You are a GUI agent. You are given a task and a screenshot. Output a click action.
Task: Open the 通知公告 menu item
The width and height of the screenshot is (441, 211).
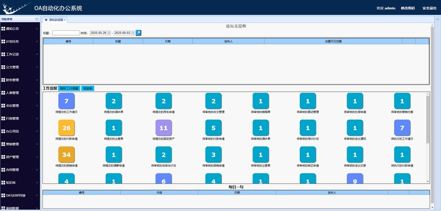pyautogui.click(x=20, y=29)
